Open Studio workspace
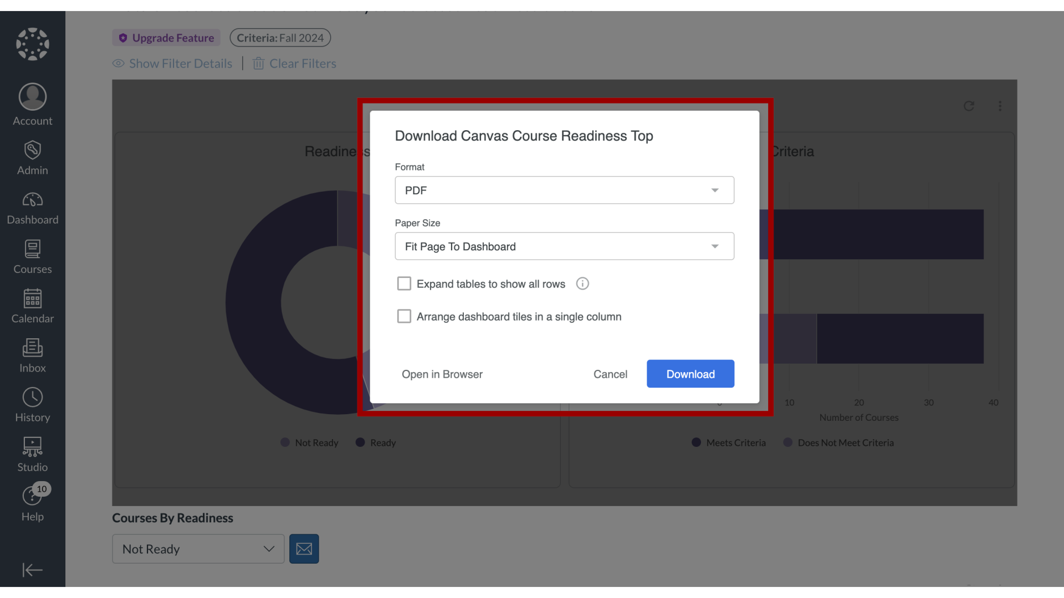 [32, 454]
